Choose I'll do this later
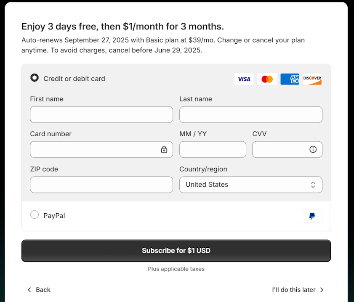Screen dimensions: 354x302 point(293,290)
